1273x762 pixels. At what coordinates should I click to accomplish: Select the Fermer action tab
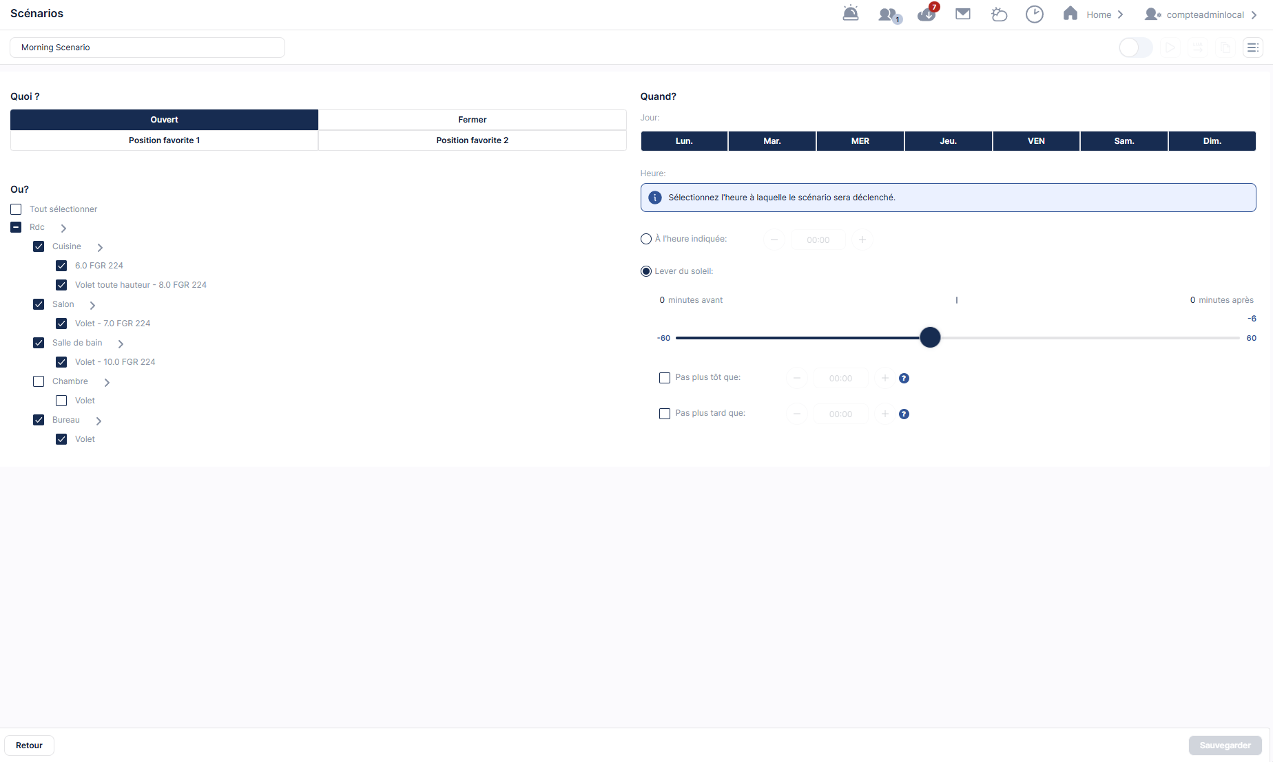tap(472, 120)
